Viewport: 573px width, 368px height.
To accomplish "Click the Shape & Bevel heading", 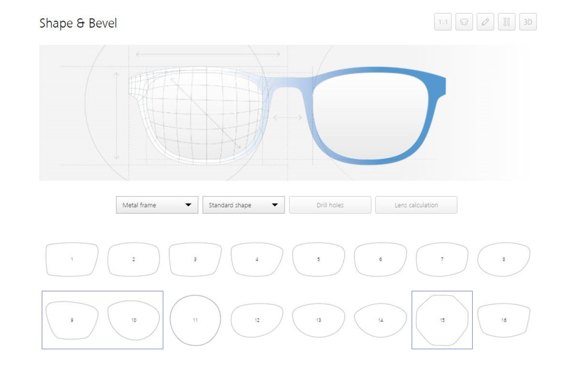I will (79, 23).
